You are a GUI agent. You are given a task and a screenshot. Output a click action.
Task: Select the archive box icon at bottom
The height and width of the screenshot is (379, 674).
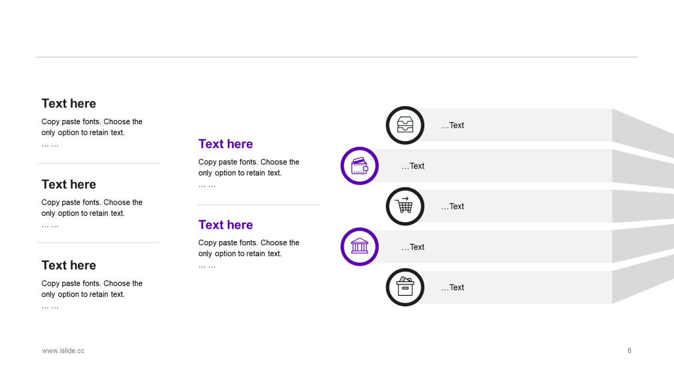coord(405,287)
